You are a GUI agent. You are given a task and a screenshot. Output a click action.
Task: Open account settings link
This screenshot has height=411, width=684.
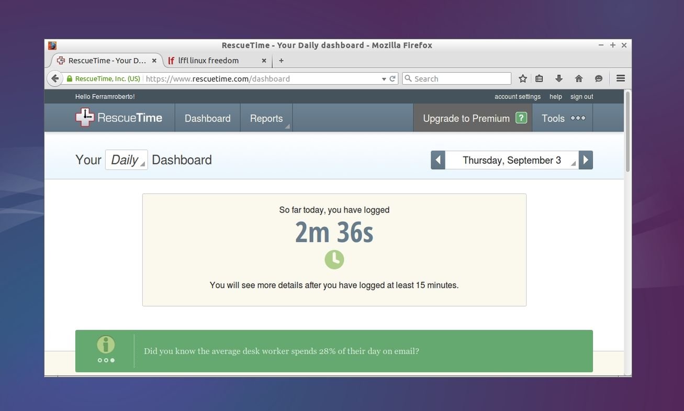click(518, 96)
